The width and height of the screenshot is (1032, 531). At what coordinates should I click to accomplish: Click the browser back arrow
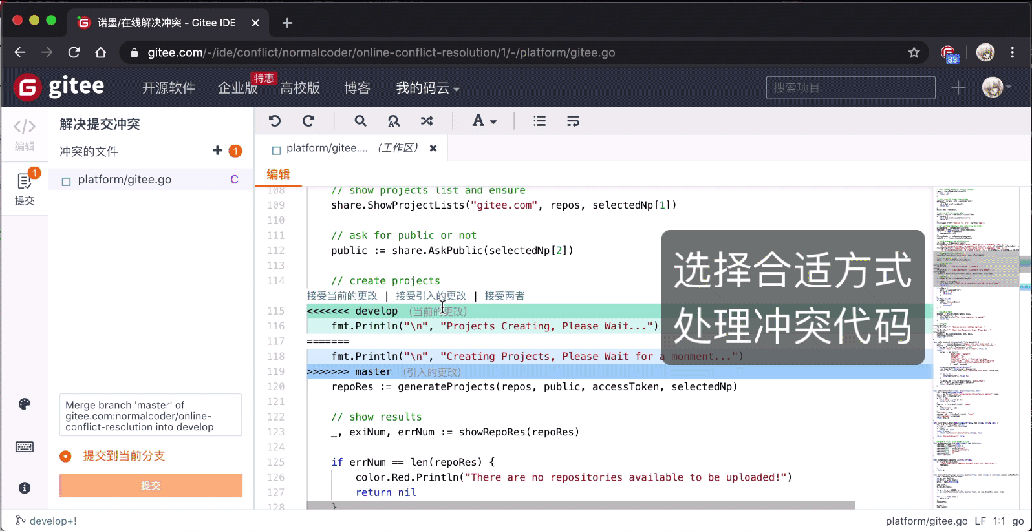(x=20, y=52)
